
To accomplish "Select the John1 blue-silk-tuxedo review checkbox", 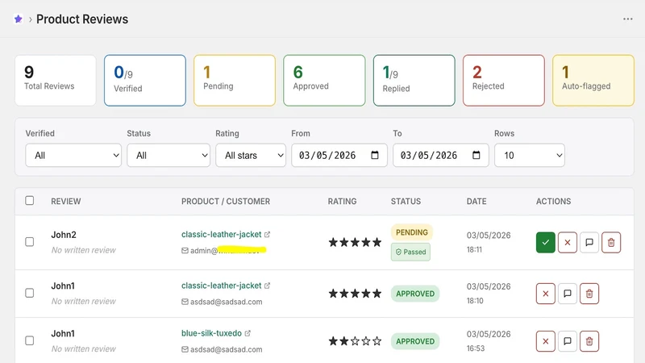I will pyautogui.click(x=30, y=340).
